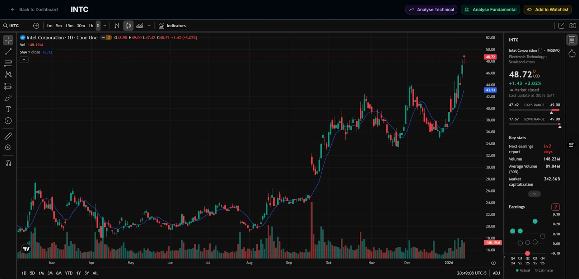Viewport: 579px width, 279px height.
Task: Click the back arrow to Dashboard
Action: point(13,10)
